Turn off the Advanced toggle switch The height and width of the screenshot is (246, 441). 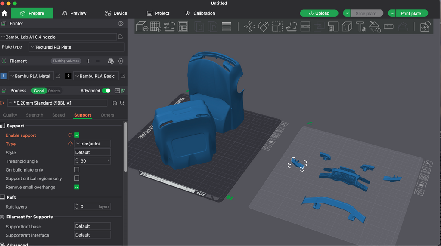(x=106, y=91)
